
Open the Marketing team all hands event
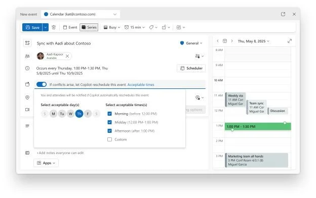coord(257,161)
